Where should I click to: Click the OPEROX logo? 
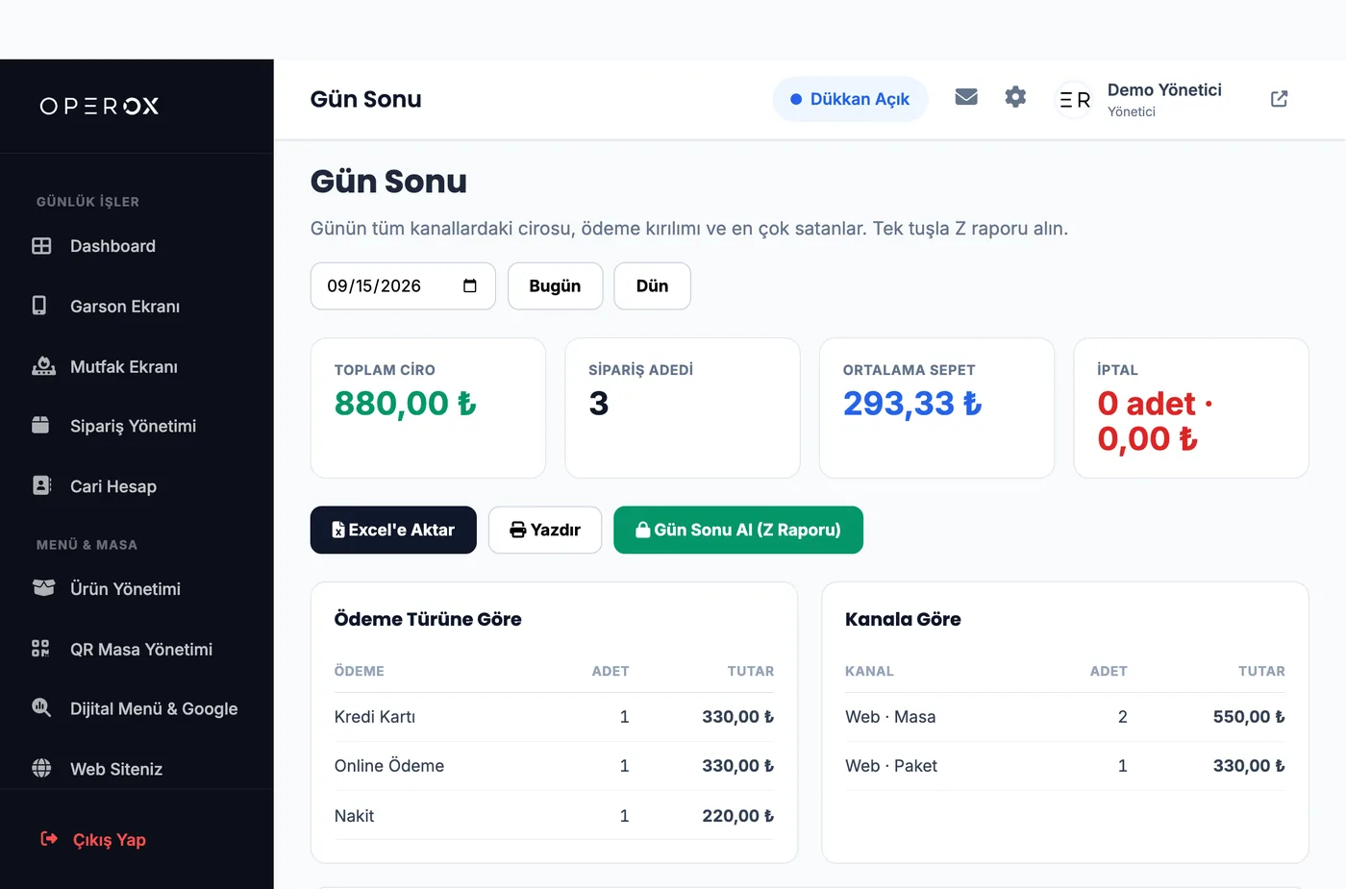(x=99, y=106)
